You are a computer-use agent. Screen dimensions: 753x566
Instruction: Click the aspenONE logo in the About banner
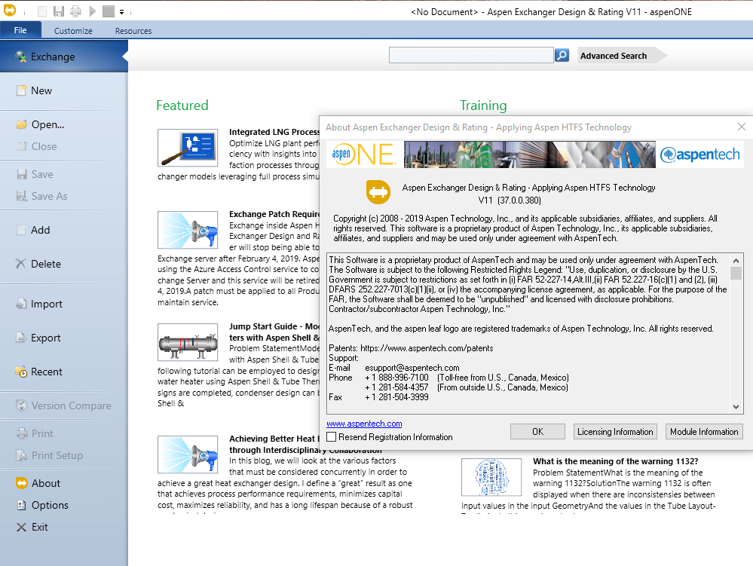pos(365,155)
